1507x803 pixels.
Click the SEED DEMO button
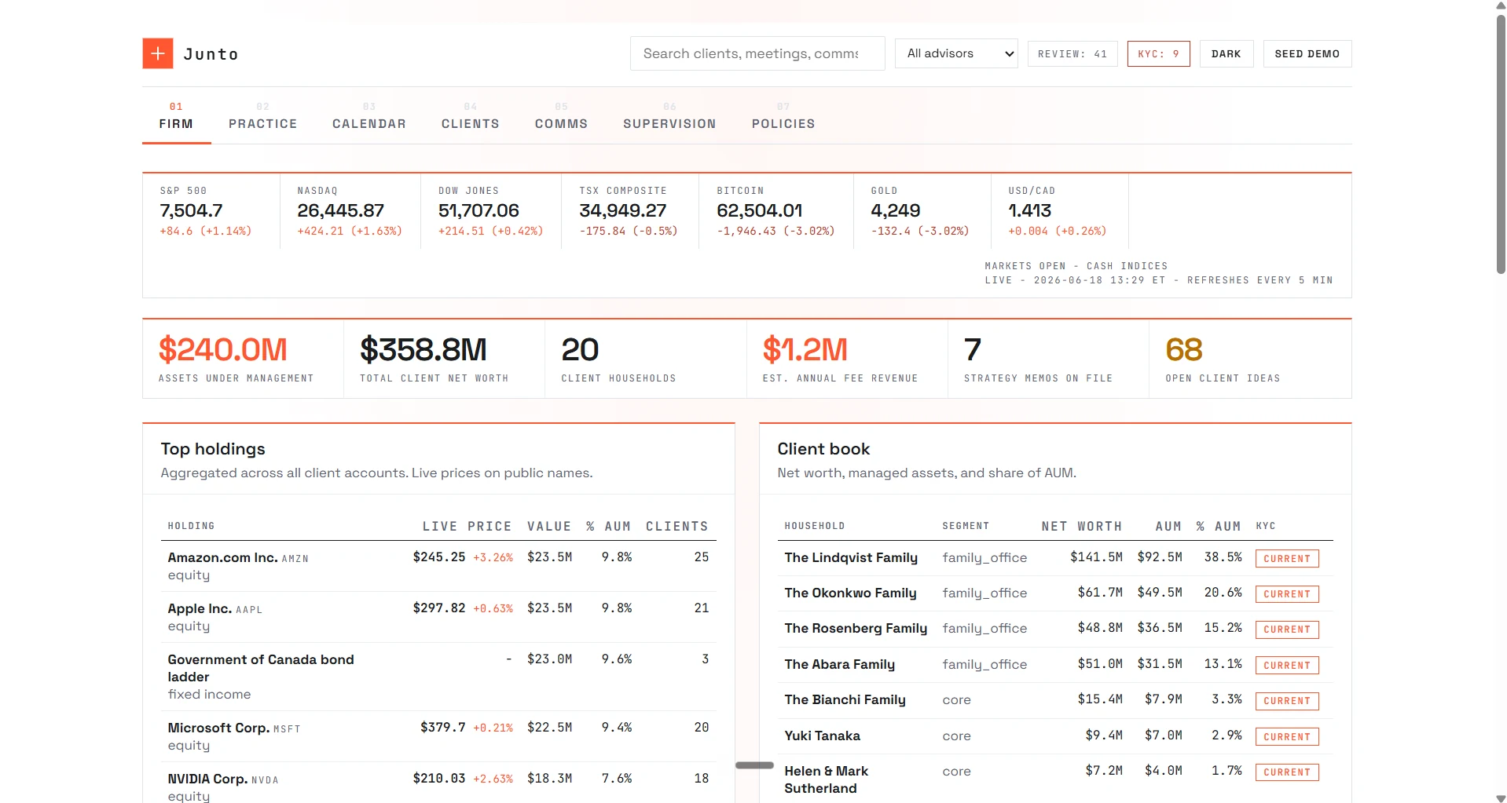pos(1307,53)
